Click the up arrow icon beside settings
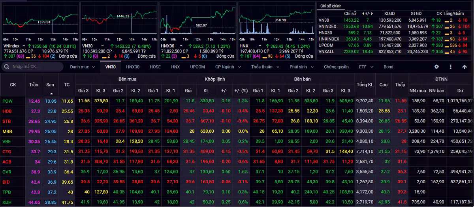Image resolution: width=474 pixels, height=207 pixels. coord(465,67)
